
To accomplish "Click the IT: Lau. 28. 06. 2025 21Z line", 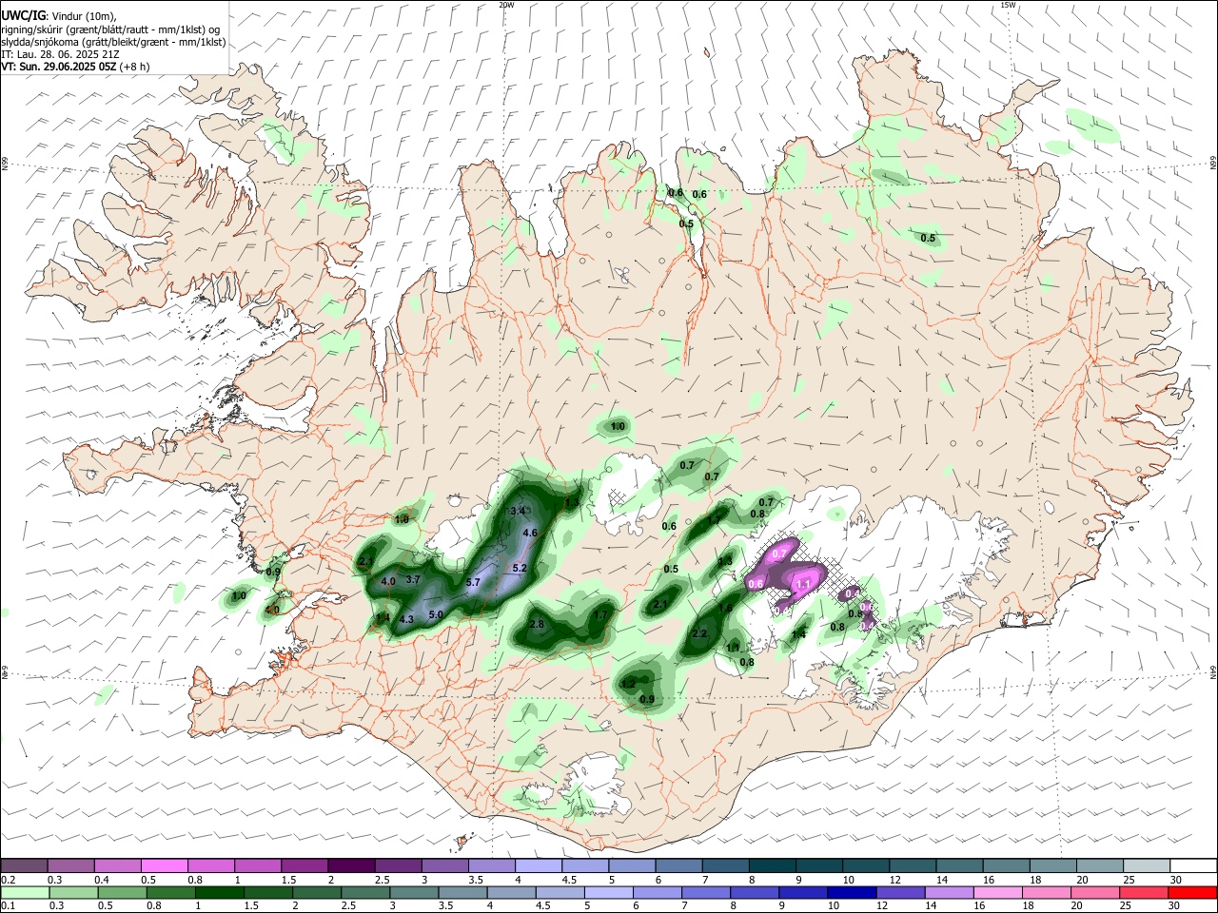I will tap(60, 55).
